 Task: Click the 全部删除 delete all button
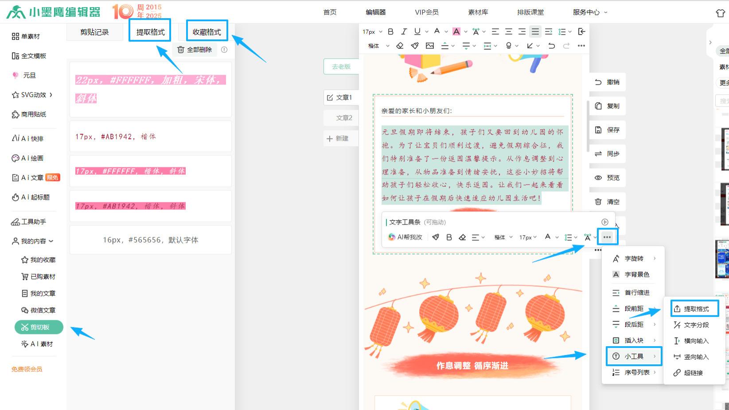194,49
